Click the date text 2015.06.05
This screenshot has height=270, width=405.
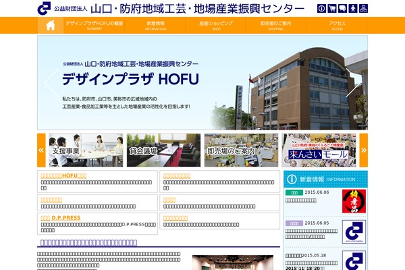click(x=317, y=223)
